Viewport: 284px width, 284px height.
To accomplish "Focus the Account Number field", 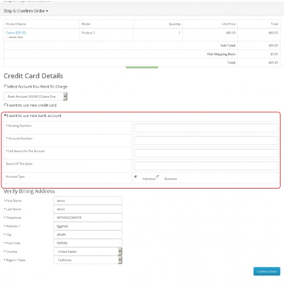I will click(206, 140).
